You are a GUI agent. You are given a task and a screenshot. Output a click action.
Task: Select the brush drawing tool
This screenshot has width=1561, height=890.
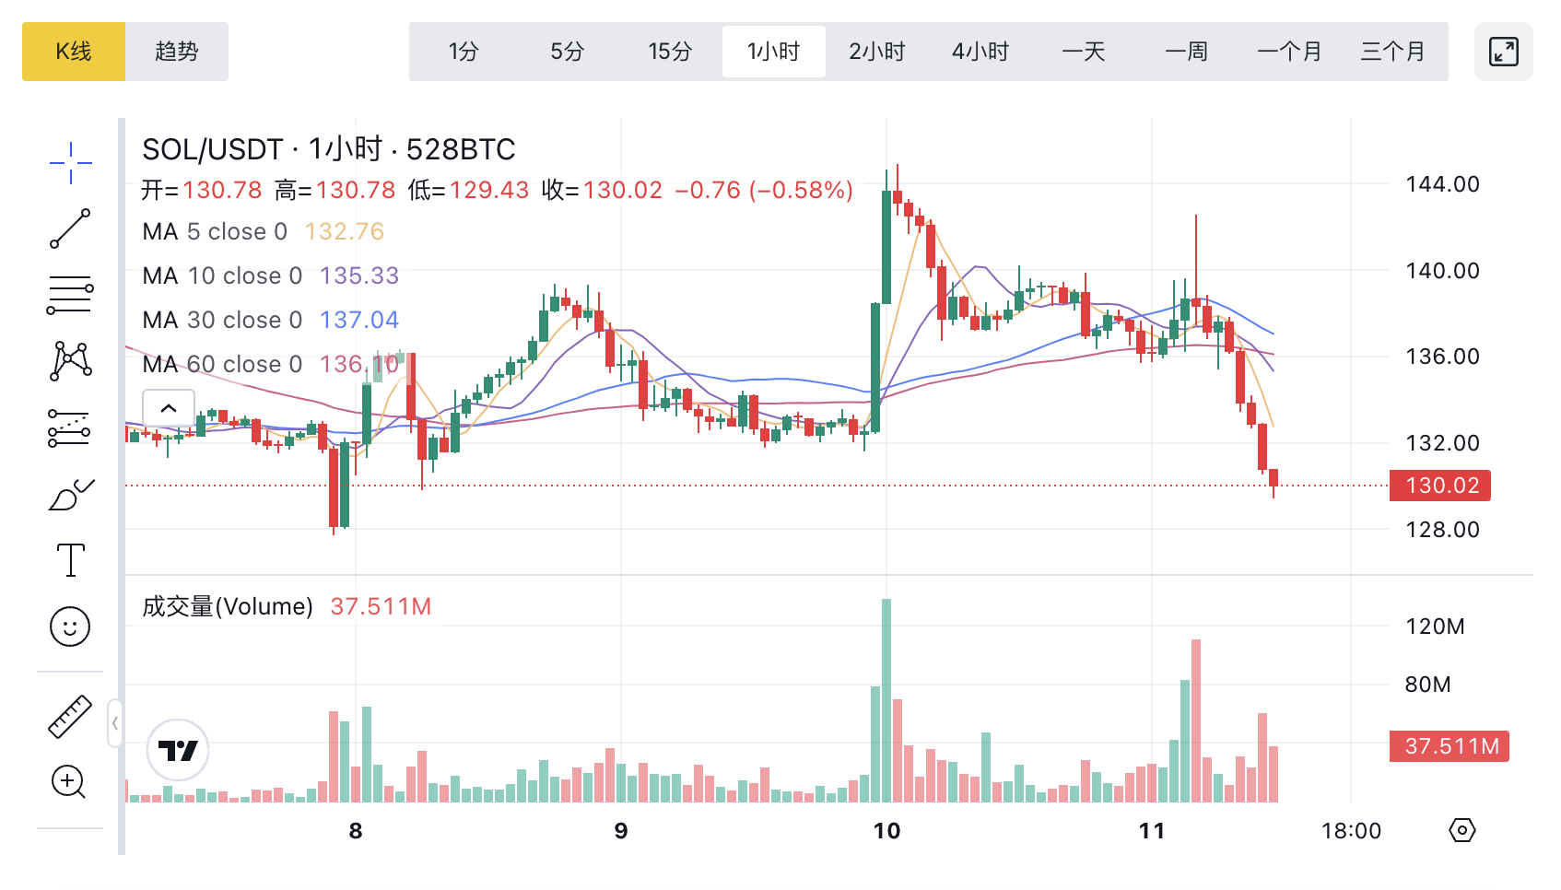click(x=70, y=495)
